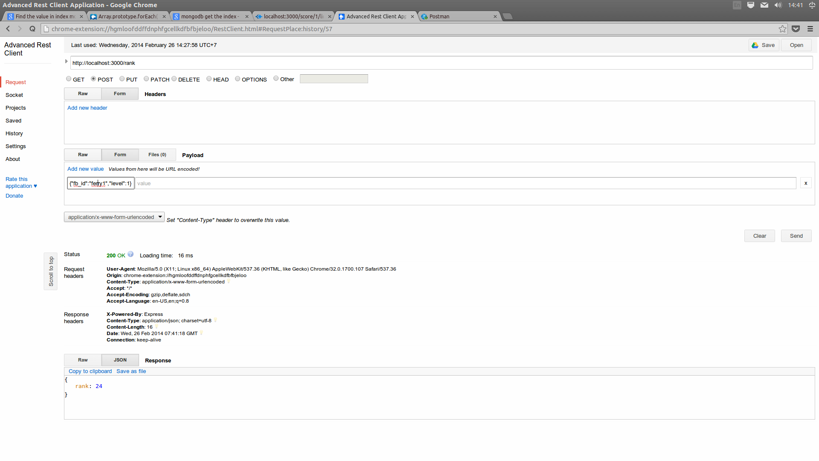Click the browser forward arrow
The width and height of the screenshot is (819, 461).
tap(20, 29)
